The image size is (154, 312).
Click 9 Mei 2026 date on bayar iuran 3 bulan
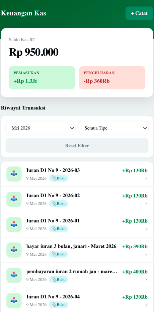pos(36,254)
